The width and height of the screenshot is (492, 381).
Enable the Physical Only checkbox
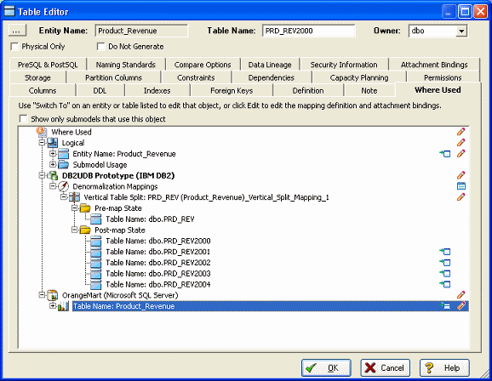[14, 47]
